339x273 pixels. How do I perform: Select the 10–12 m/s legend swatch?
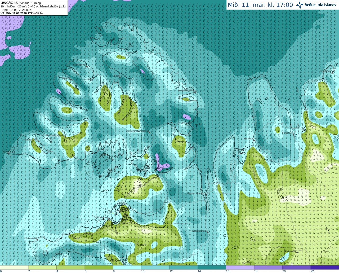(x=155, y=267)
